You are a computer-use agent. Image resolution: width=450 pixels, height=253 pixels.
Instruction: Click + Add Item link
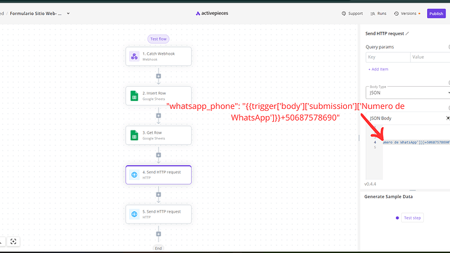(378, 69)
